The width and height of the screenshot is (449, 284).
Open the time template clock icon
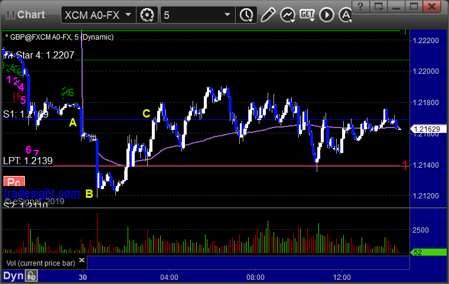click(246, 15)
